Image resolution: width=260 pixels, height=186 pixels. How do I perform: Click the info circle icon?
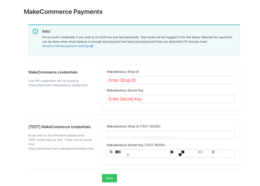click(35, 31)
